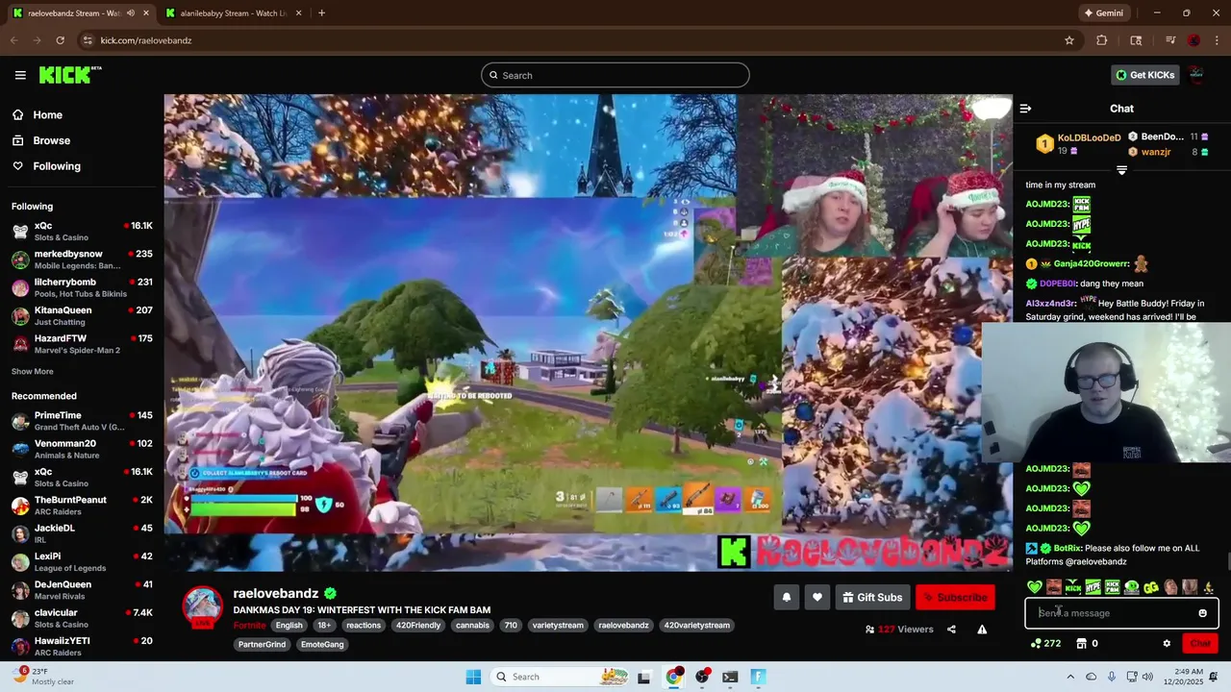
Task: Open merkedbysnow channel in Following list
Action: (x=82, y=259)
